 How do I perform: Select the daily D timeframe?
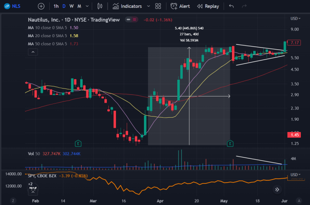pyautogui.click(x=64, y=6)
